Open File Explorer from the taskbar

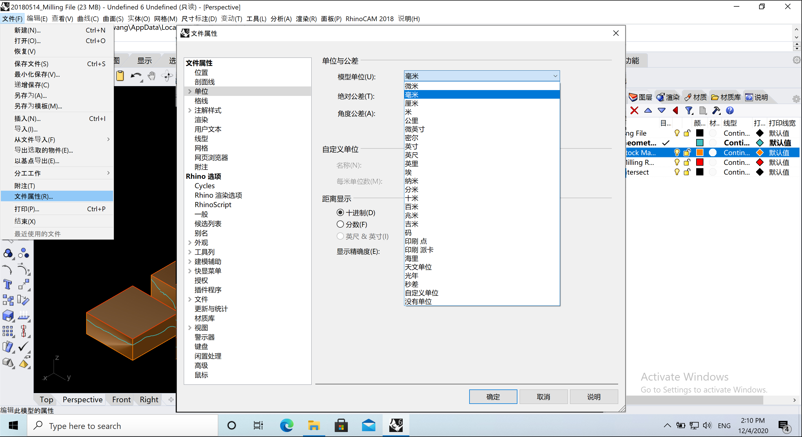tap(314, 425)
